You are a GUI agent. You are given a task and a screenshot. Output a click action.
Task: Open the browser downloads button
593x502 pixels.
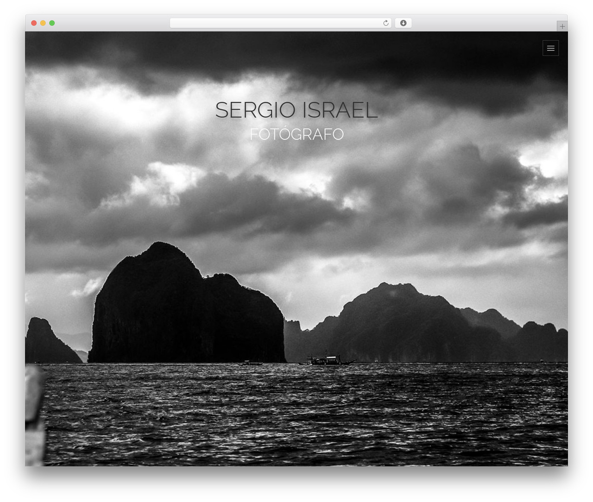[403, 23]
